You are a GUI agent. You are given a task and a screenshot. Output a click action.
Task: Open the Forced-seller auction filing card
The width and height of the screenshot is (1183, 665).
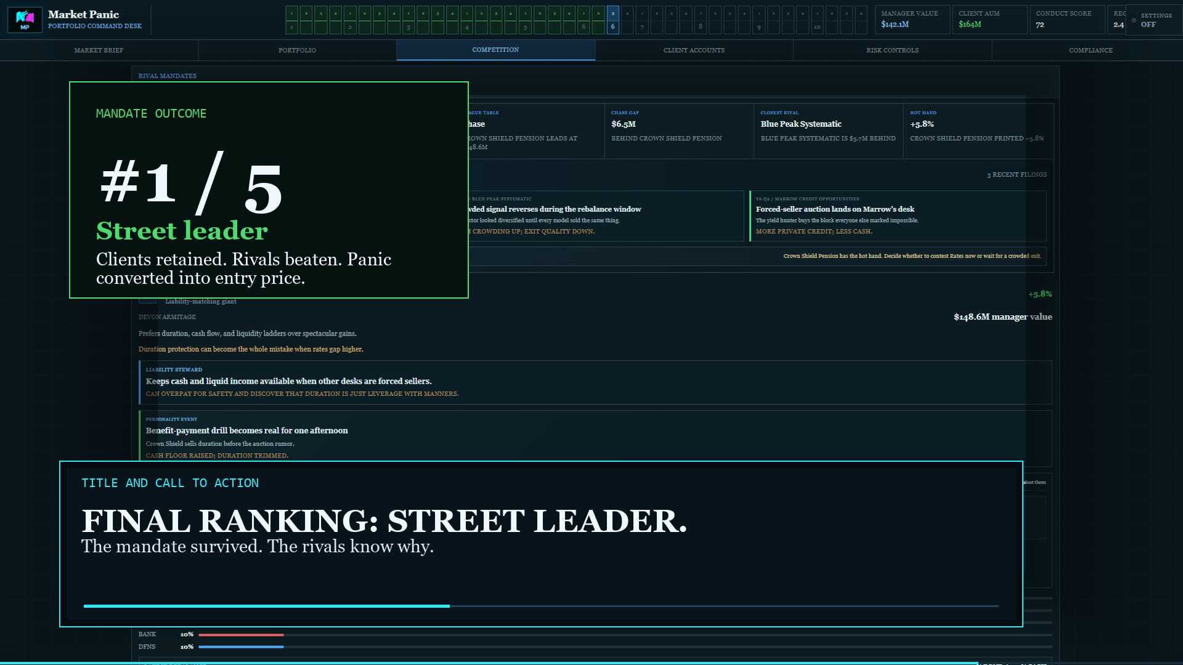[x=898, y=216]
